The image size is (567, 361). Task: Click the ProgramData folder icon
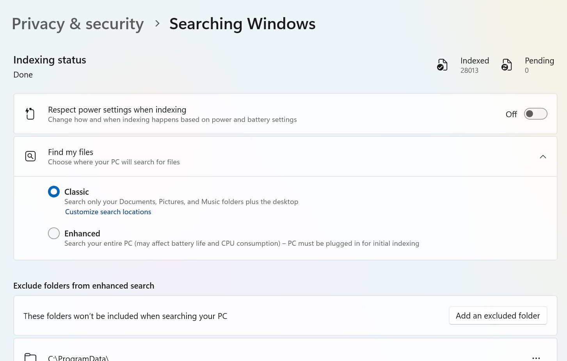point(30,357)
